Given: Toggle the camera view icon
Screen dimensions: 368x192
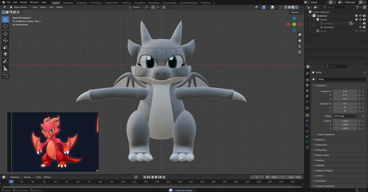Looking at the screenshot, I should click(300, 46).
